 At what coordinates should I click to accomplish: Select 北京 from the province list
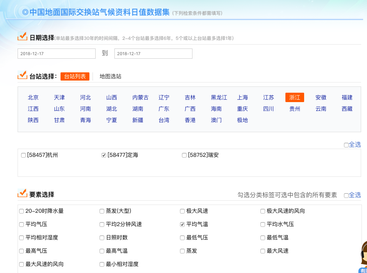[x=33, y=97]
